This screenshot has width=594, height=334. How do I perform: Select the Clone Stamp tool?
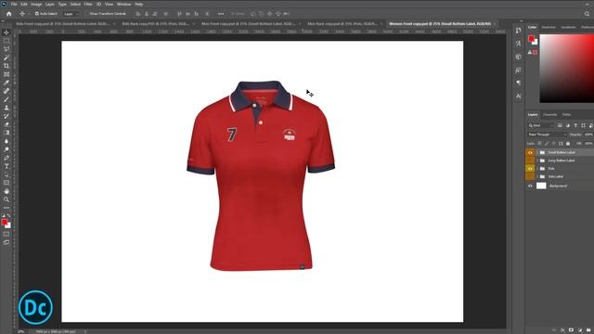tap(6, 108)
